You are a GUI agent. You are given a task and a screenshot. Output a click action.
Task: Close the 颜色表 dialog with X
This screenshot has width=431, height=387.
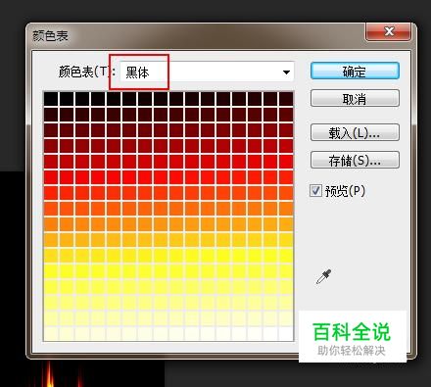tap(388, 31)
